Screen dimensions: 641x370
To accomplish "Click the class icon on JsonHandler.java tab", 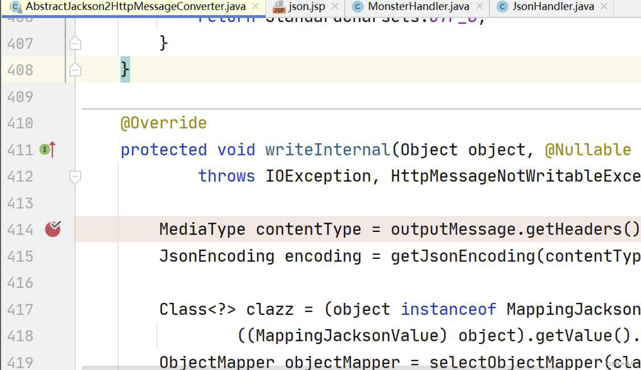I will 502,6.
